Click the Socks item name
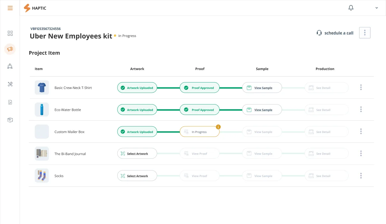 pos(59,176)
